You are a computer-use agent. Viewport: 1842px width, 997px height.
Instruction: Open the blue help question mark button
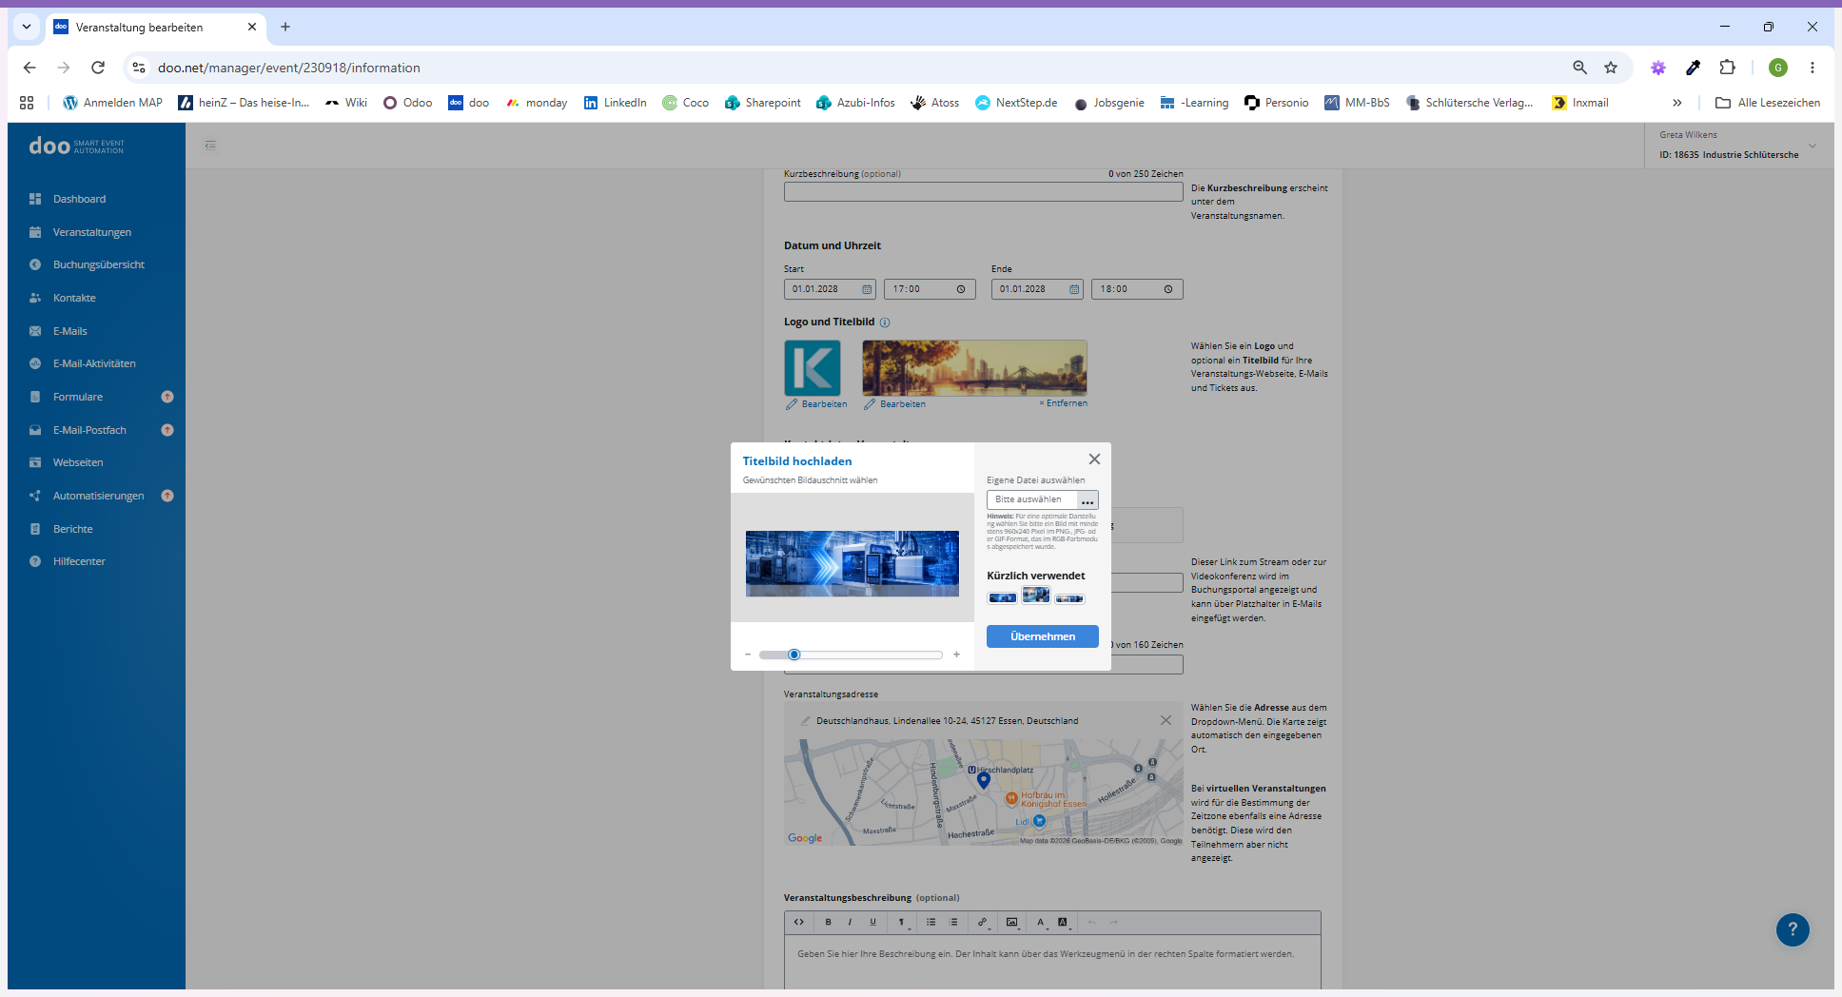[1793, 929]
